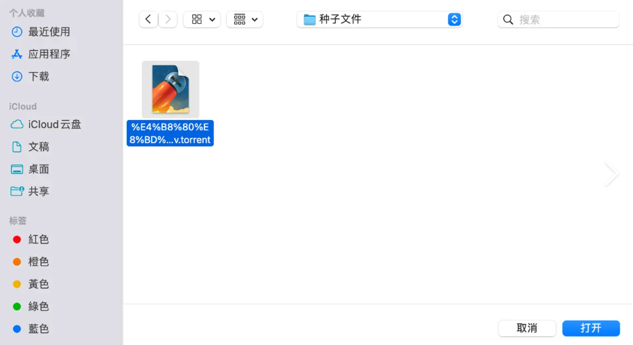Expand the view mode dropdown chevron
Viewport: 633px width, 345px height.
pos(212,20)
